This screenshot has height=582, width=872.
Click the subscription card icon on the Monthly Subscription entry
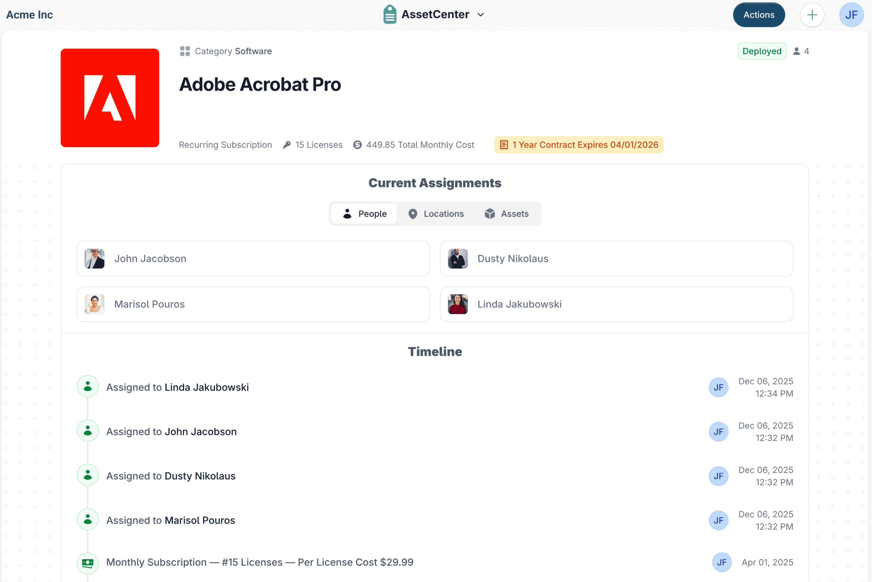(x=87, y=563)
